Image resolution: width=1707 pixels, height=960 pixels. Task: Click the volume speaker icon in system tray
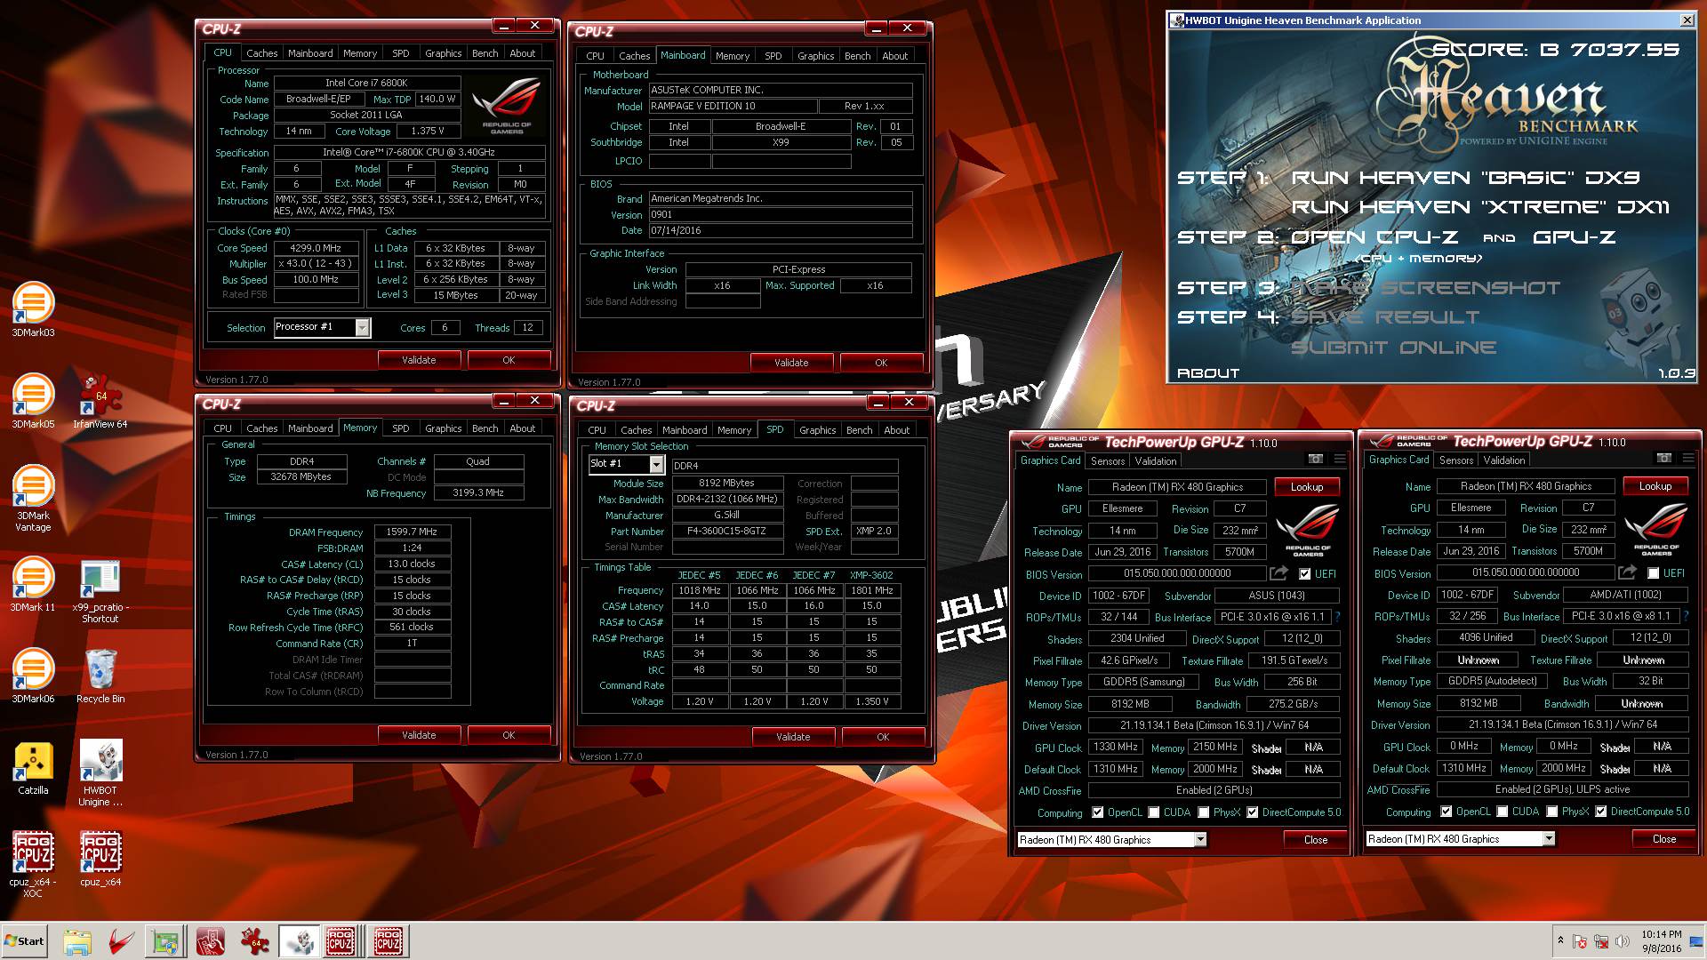(x=1622, y=941)
